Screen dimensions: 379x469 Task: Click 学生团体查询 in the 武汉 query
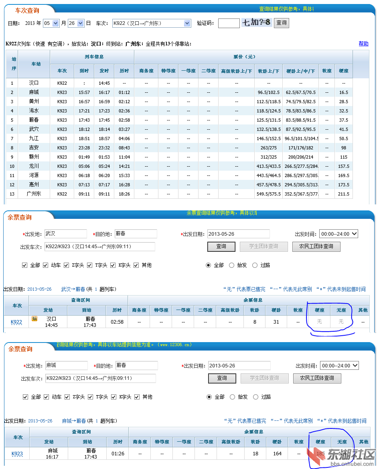pos(264,247)
